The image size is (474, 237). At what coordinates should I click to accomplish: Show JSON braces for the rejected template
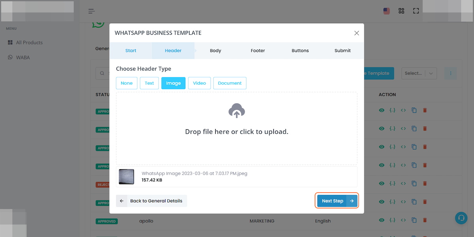click(392, 183)
